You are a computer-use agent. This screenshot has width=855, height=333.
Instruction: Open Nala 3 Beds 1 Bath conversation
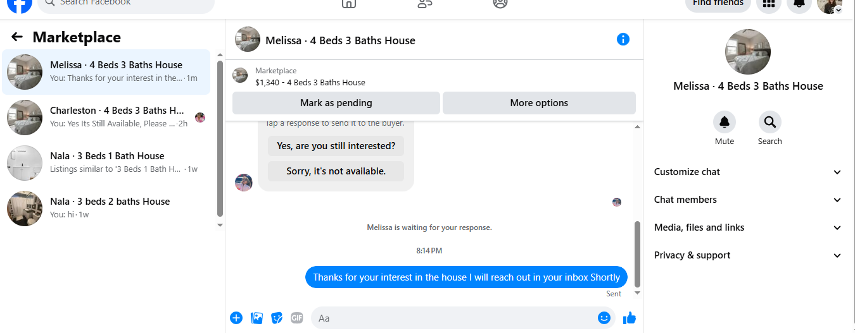coord(106,163)
